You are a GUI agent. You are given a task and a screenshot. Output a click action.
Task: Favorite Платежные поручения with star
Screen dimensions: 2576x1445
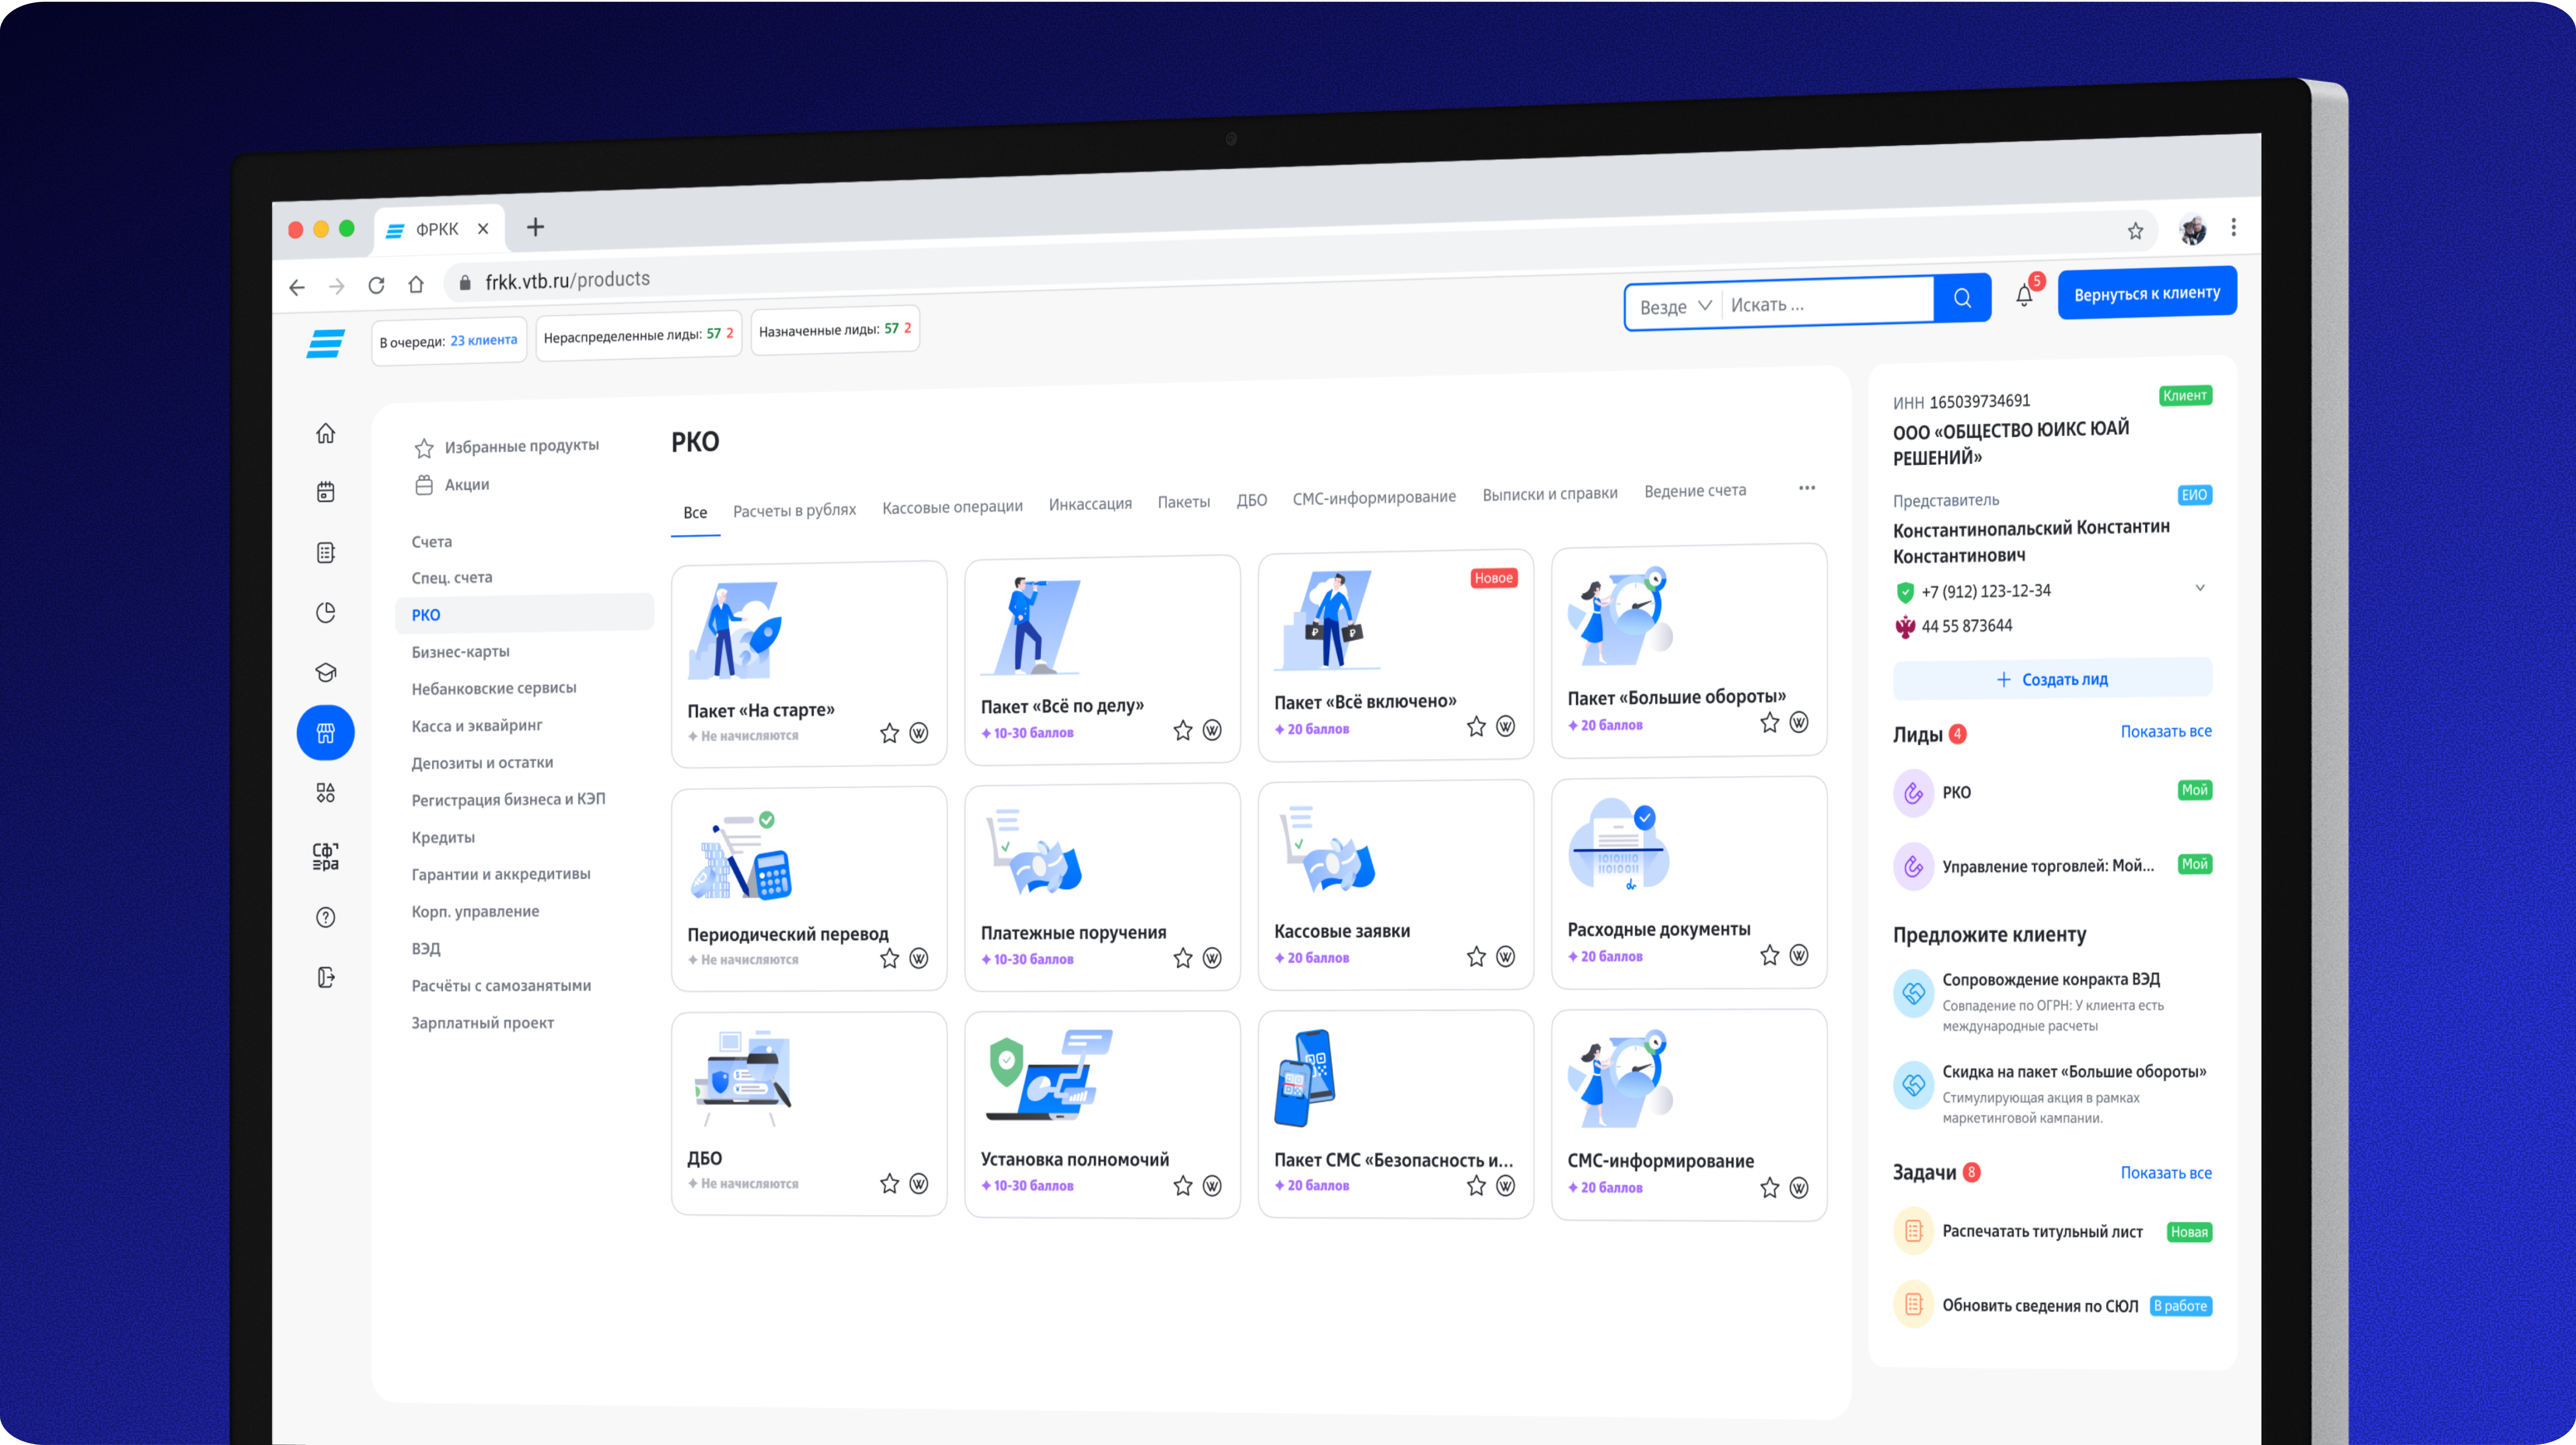click(x=1183, y=958)
